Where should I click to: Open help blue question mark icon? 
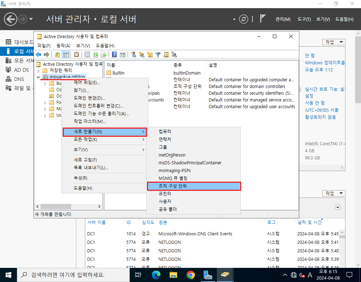(114, 55)
